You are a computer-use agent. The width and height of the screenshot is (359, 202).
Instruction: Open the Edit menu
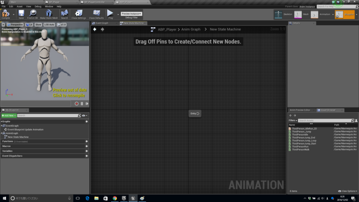point(11,7)
